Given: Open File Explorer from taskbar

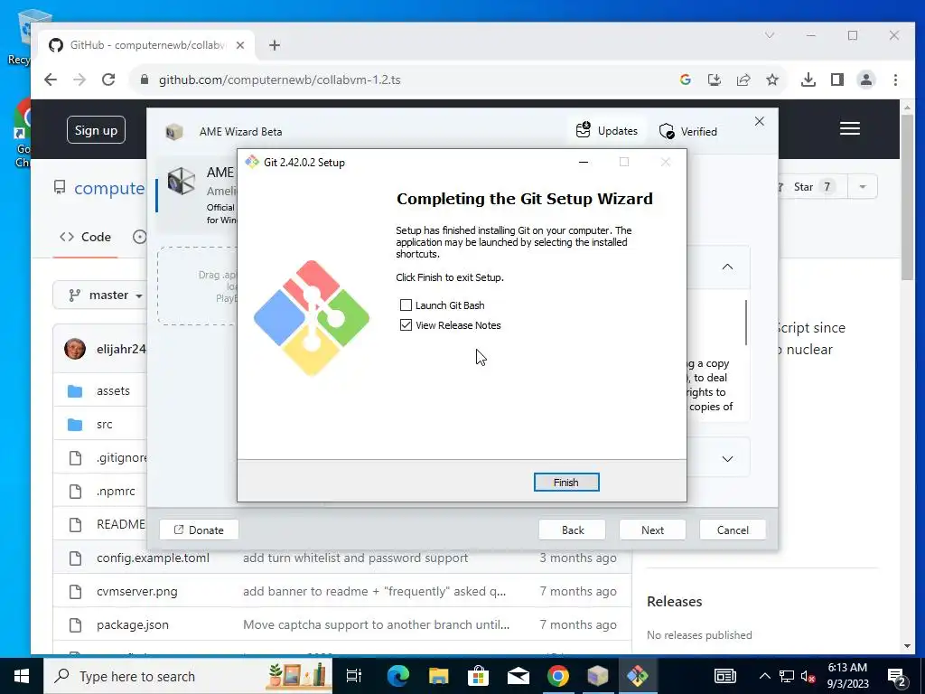Looking at the screenshot, I should coord(438,676).
